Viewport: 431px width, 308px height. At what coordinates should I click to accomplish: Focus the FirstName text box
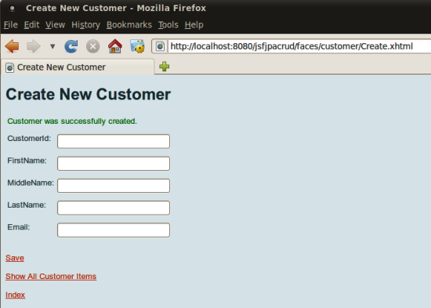click(114, 164)
